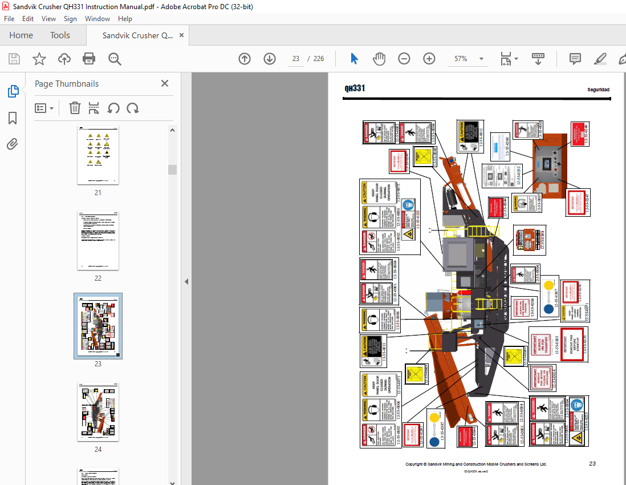
Task: Rotate the selected page clockwise
Action: 132,108
